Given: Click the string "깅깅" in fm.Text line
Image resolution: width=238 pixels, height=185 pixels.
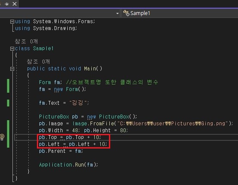Looking at the screenshot, I should coord(78,103).
